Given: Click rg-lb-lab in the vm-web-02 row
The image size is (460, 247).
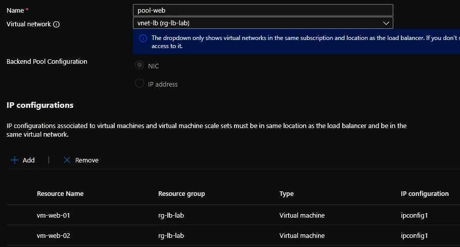Looking at the screenshot, I should click(171, 235).
